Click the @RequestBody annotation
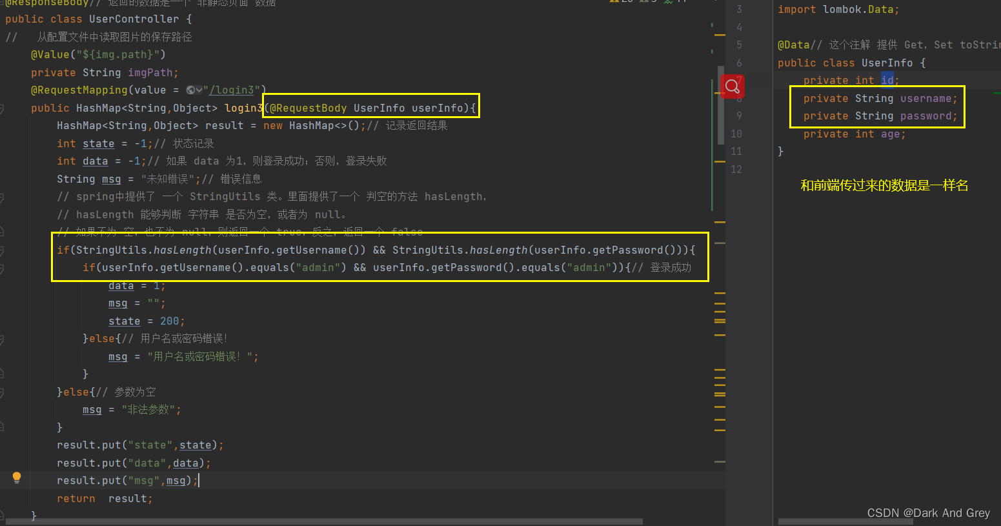The width and height of the screenshot is (1001, 526). tap(308, 108)
